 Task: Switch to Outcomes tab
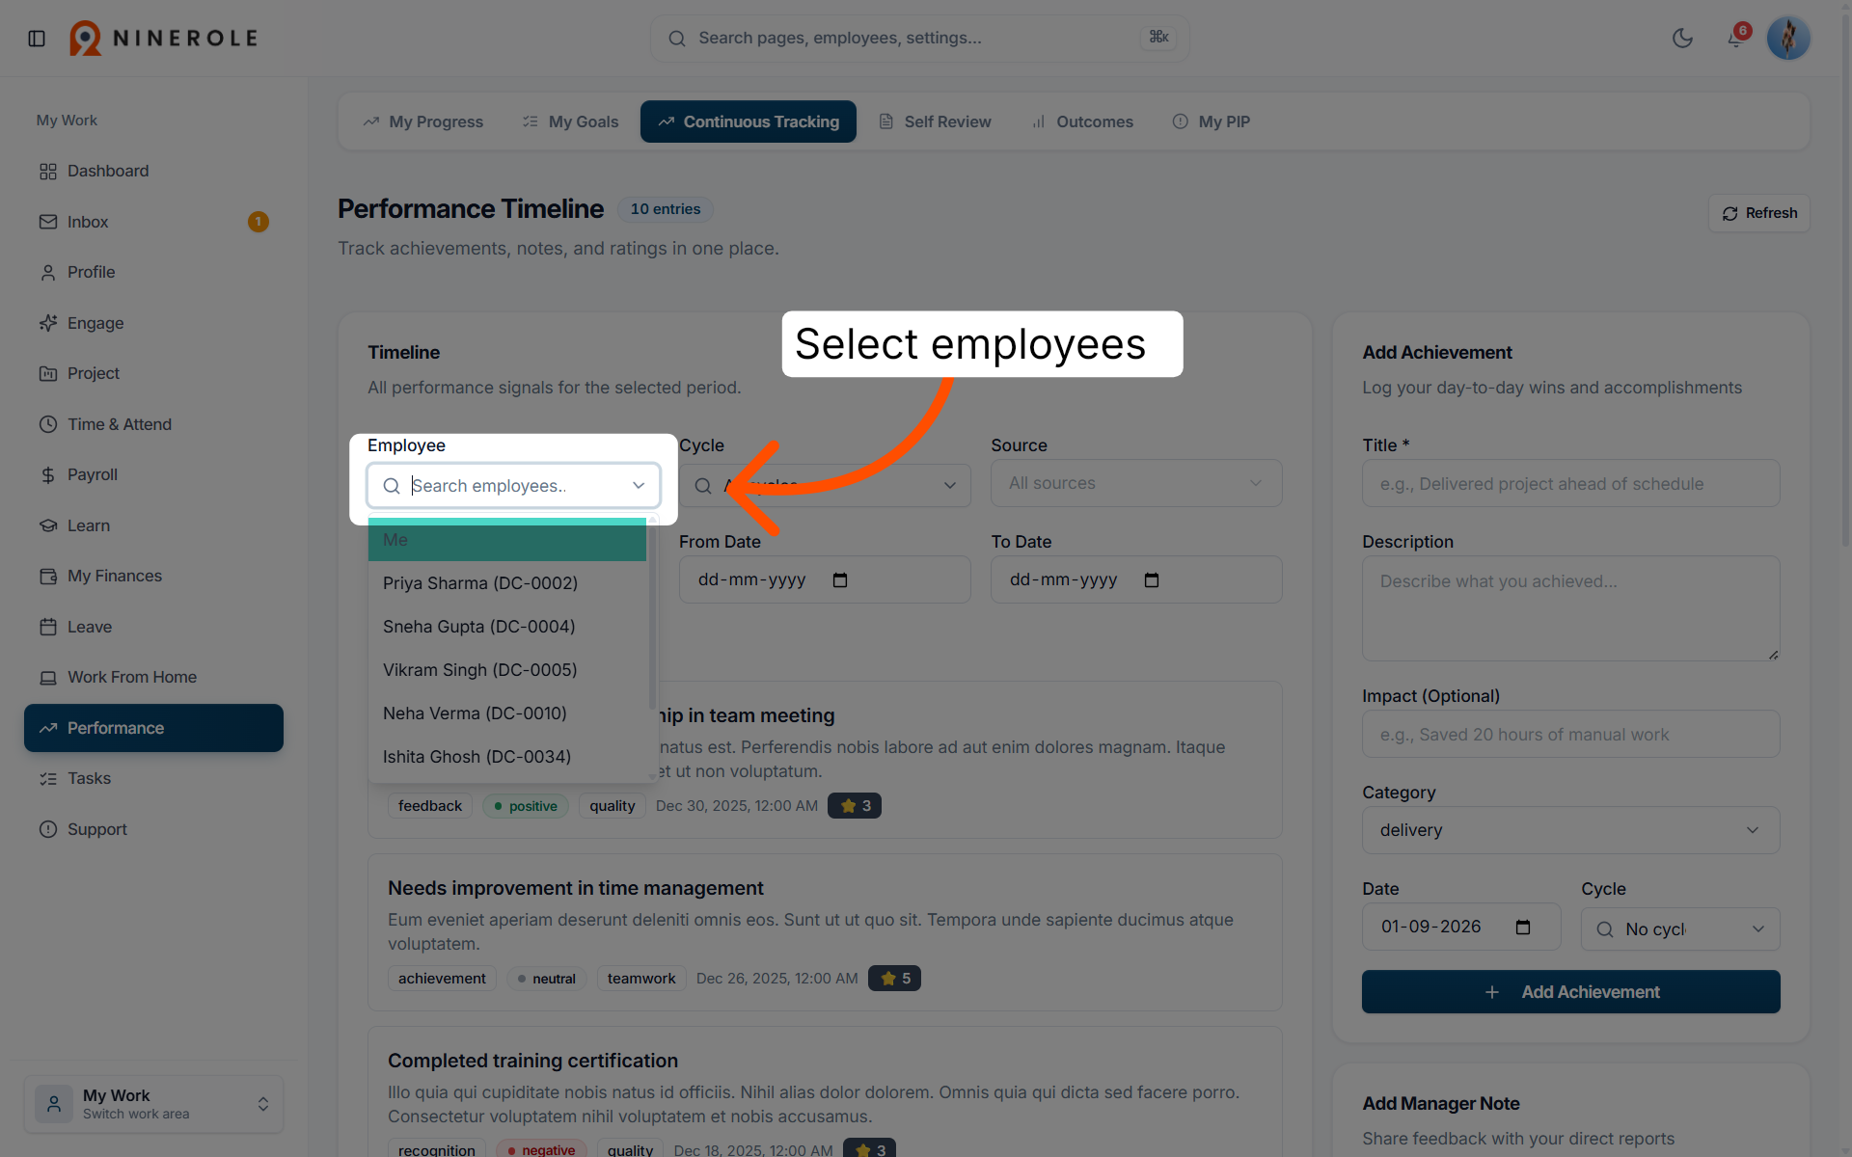(x=1082, y=121)
